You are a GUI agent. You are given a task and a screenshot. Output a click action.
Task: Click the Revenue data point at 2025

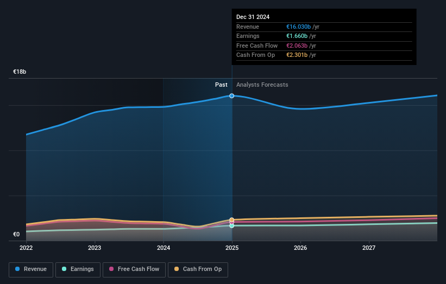[232, 96]
